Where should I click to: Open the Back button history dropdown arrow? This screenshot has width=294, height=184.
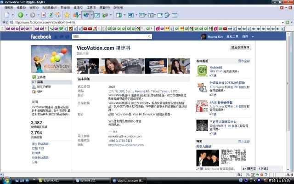(x=26, y=15)
